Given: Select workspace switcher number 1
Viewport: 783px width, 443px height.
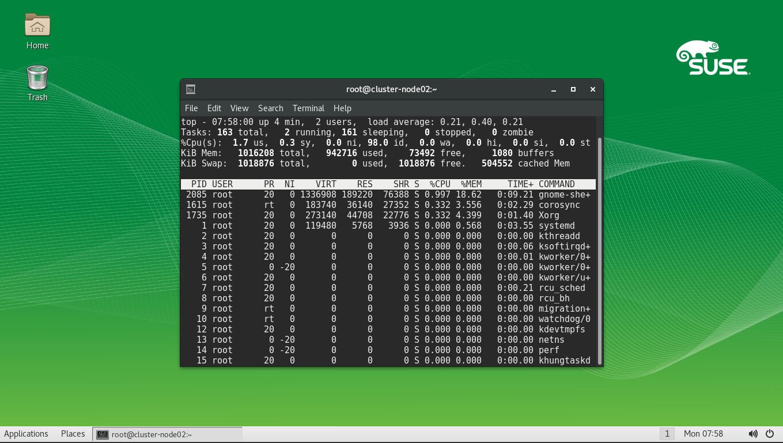Looking at the screenshot, I should pyautogui.click(x=667, y=434).
